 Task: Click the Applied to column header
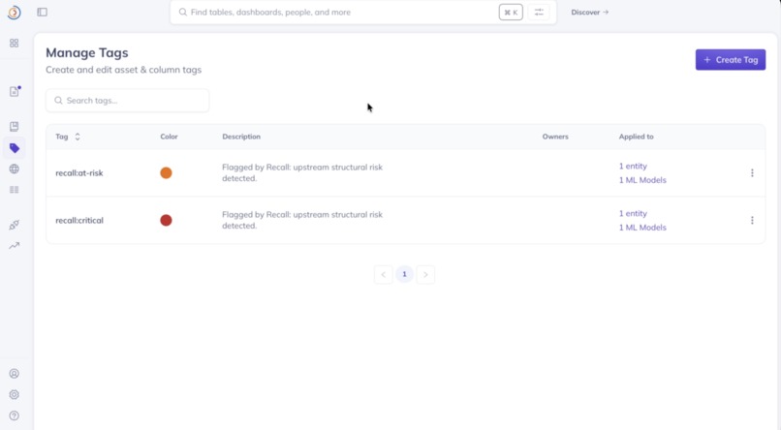[636, 137]
